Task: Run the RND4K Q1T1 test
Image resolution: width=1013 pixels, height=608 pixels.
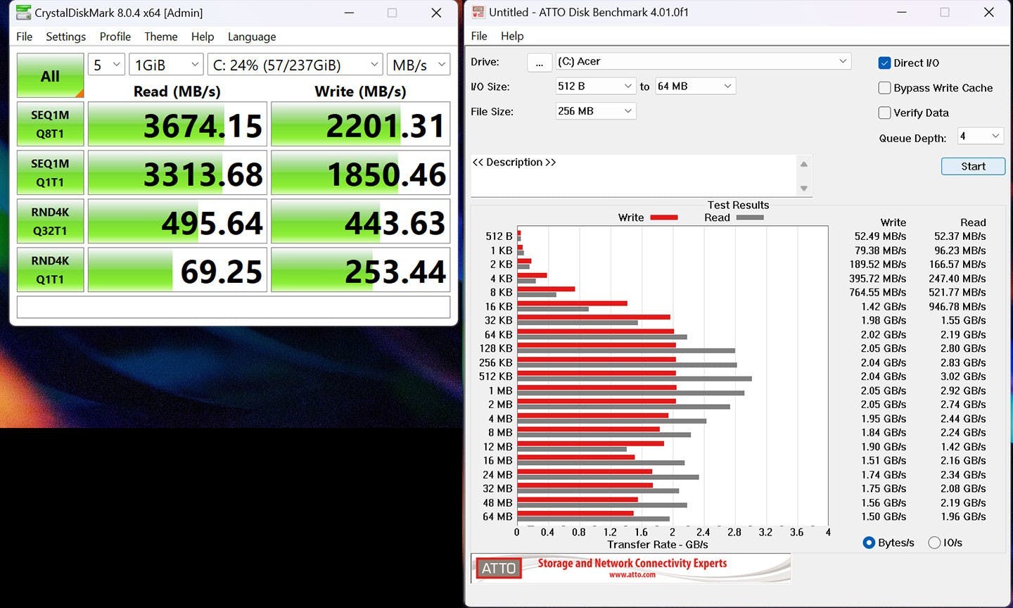Action: coord(50,270)
